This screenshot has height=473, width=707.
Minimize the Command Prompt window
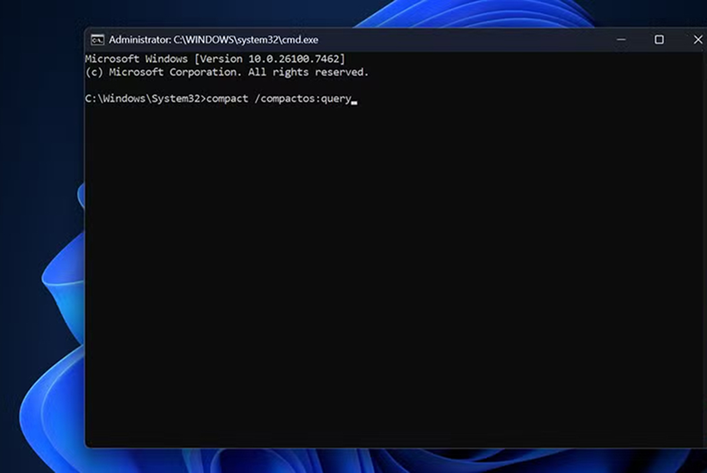(622, 40)
